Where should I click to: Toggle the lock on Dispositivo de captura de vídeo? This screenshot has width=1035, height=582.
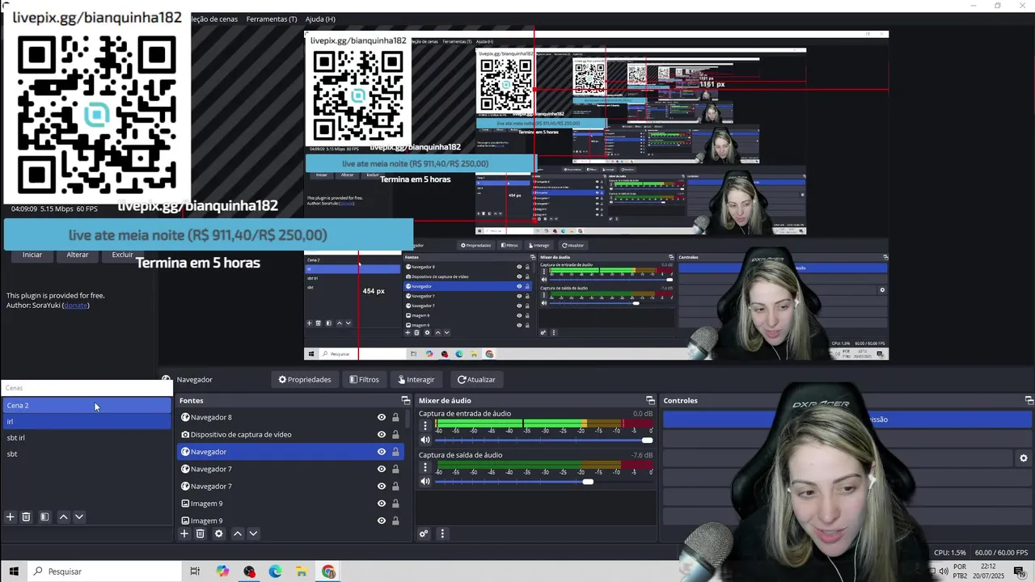395,434
